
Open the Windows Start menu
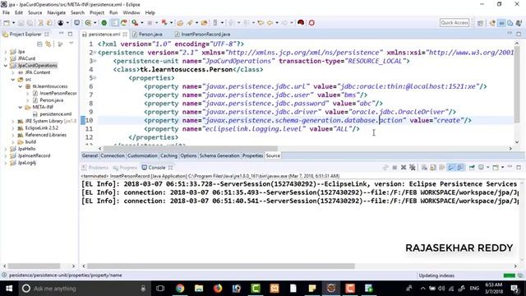(9, 289)
